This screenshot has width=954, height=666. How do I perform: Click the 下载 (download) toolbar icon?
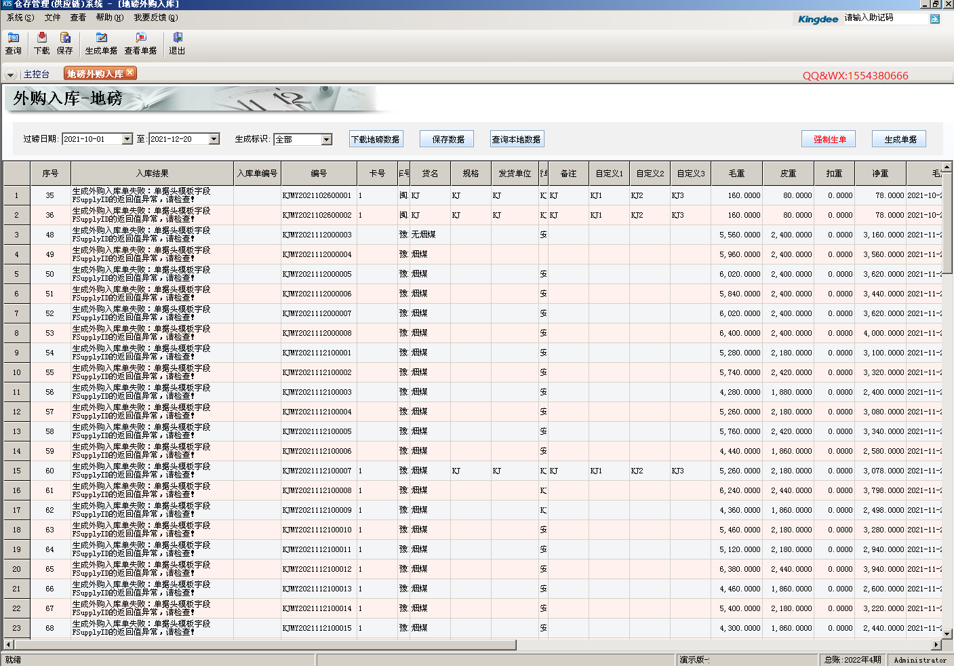(x=42, y=43)
